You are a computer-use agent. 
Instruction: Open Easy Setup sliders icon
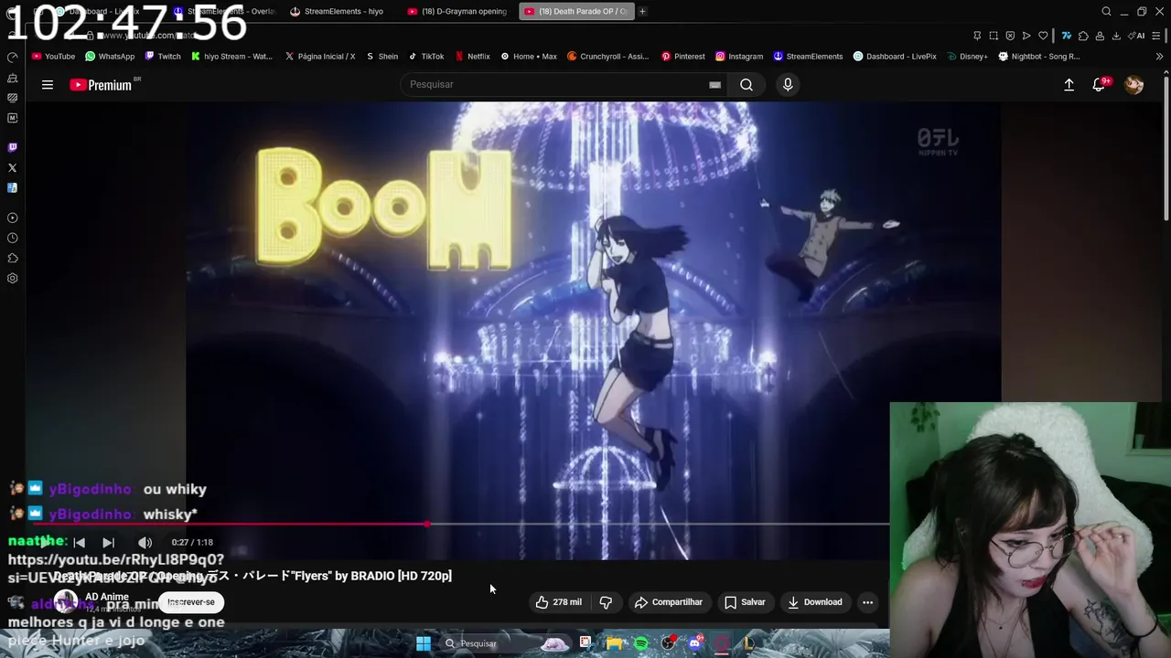point(1157,36)
